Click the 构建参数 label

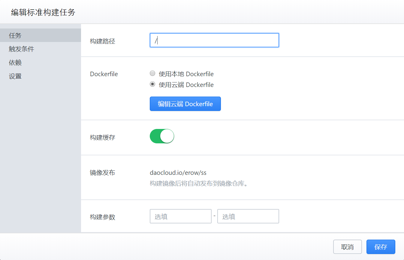(x=103, y=217)
